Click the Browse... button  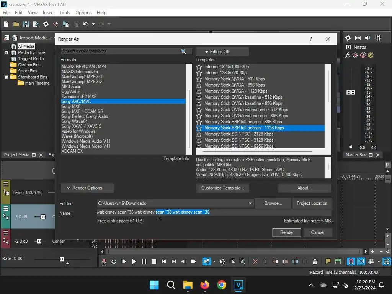(273, 203)
